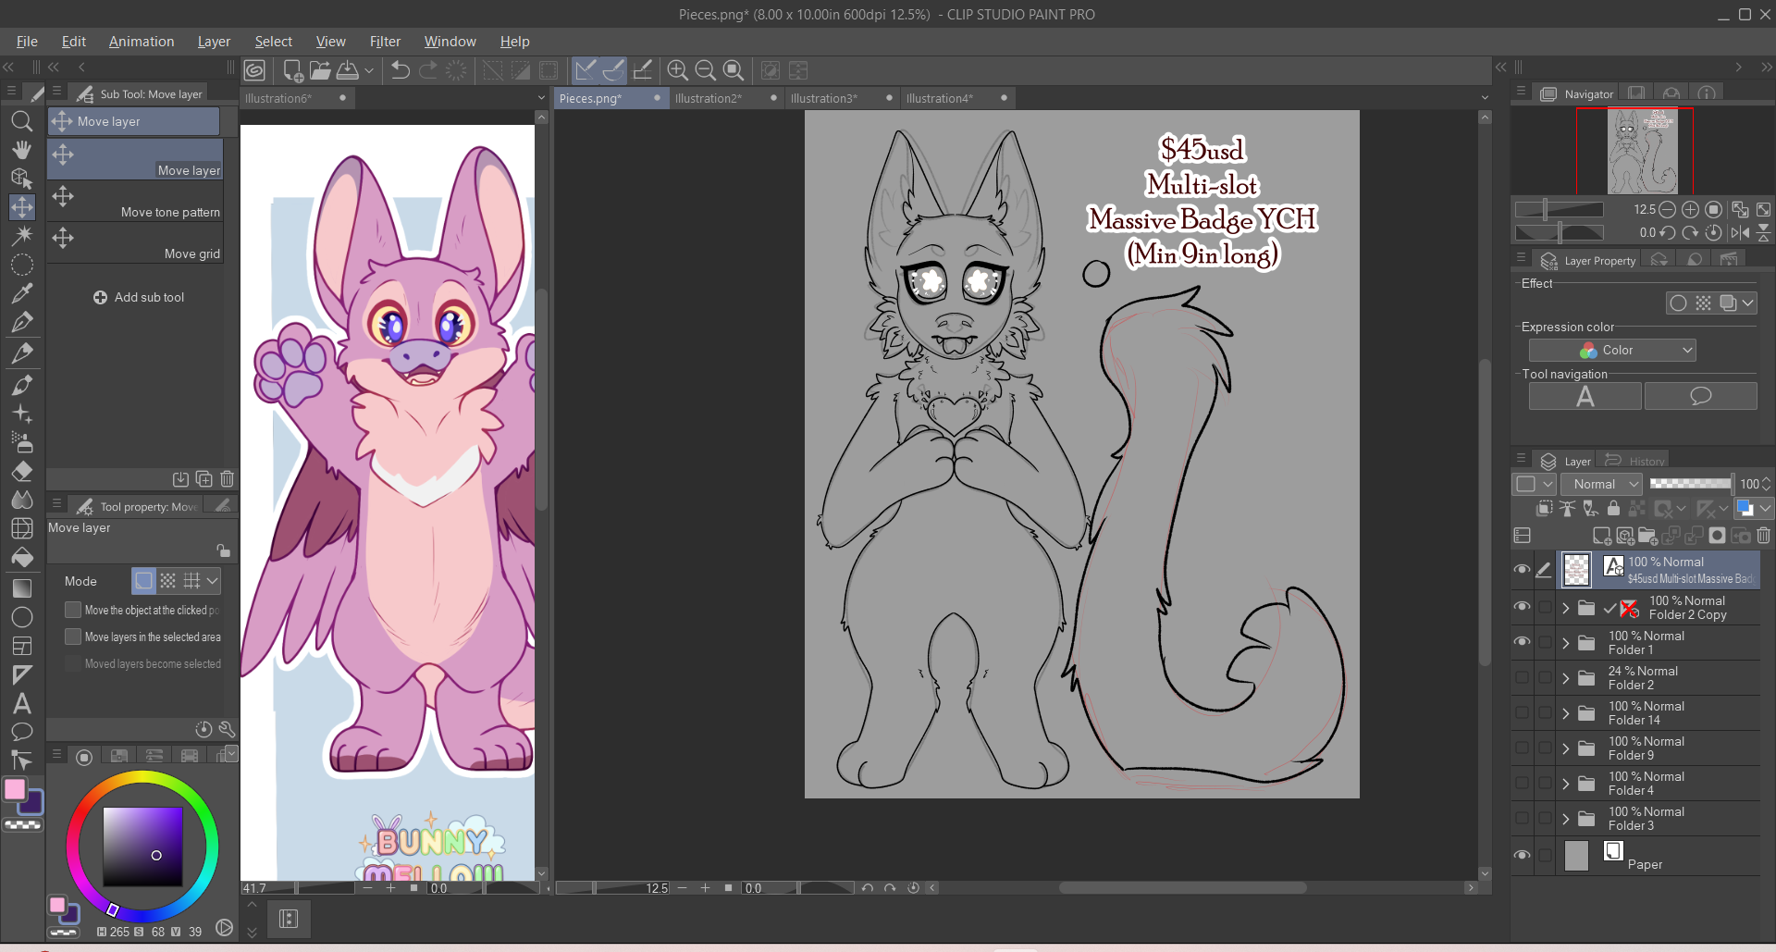Delete the selected layer
Screen dimensions: 1776x952
(1764, 536)
